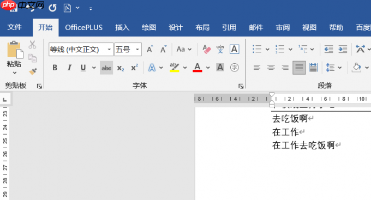
Task: Switch to the 设计 tab
Action: point(176,27)
